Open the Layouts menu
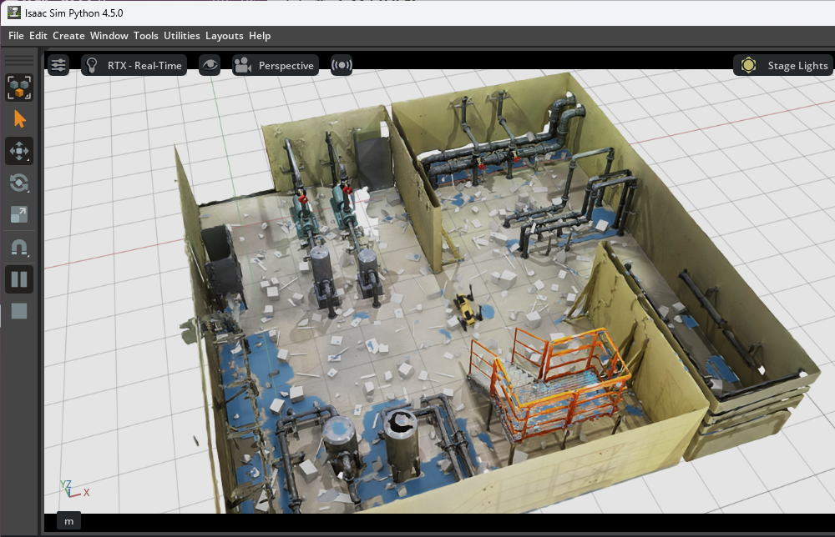The image size is (835, 537). [224, 36]
